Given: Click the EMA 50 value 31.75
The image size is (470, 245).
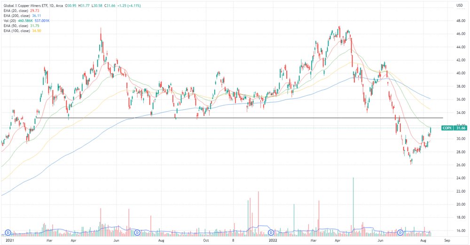Looking at the screenshot, I should coord(35,26).
